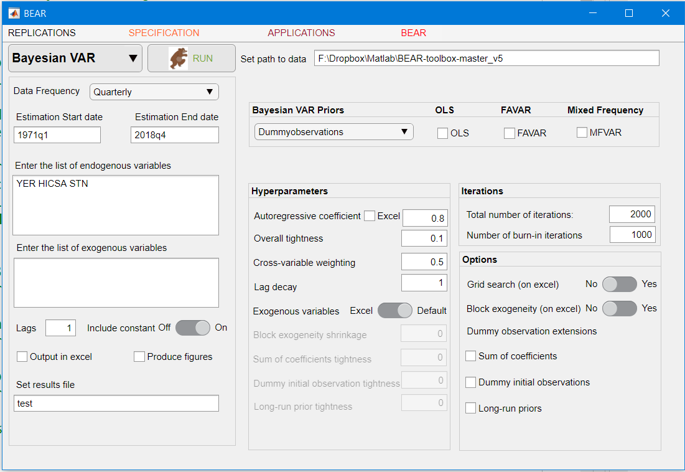685x472 pixels.
Task: Toggle the Exogenous variables Excel/Default switch
Action: tap(395, 311)
